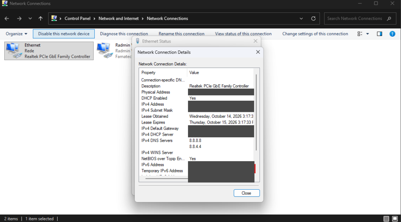Open the view options dropdown arrow
Image resolution: width=401 pixels, height=222 pixels.
(367, 34)
